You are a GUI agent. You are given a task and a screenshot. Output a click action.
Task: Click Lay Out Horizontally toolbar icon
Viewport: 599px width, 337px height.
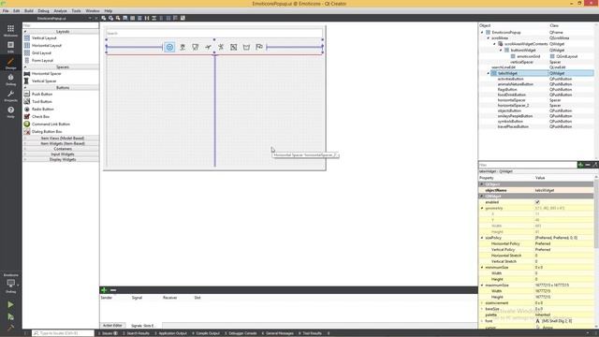point(133,18)
